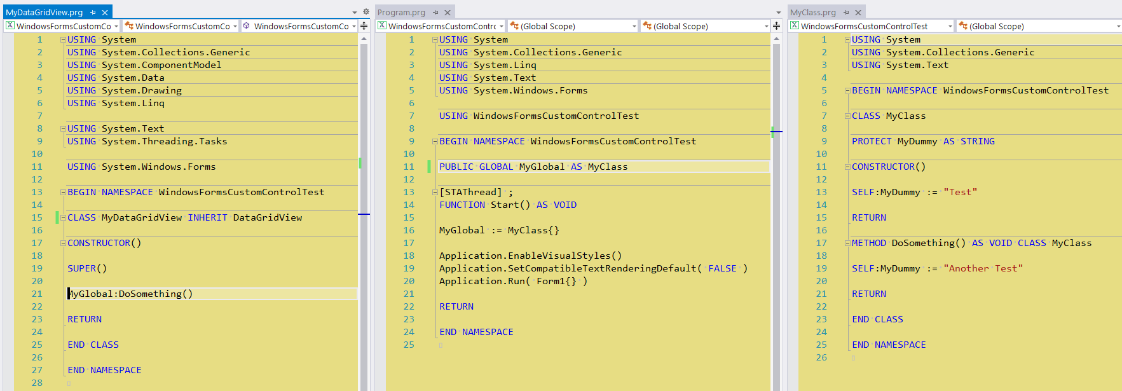This screenshot has width=1122, height=391.
Task: Switch to the MyClass.prg tab
Action: (813, 13)
